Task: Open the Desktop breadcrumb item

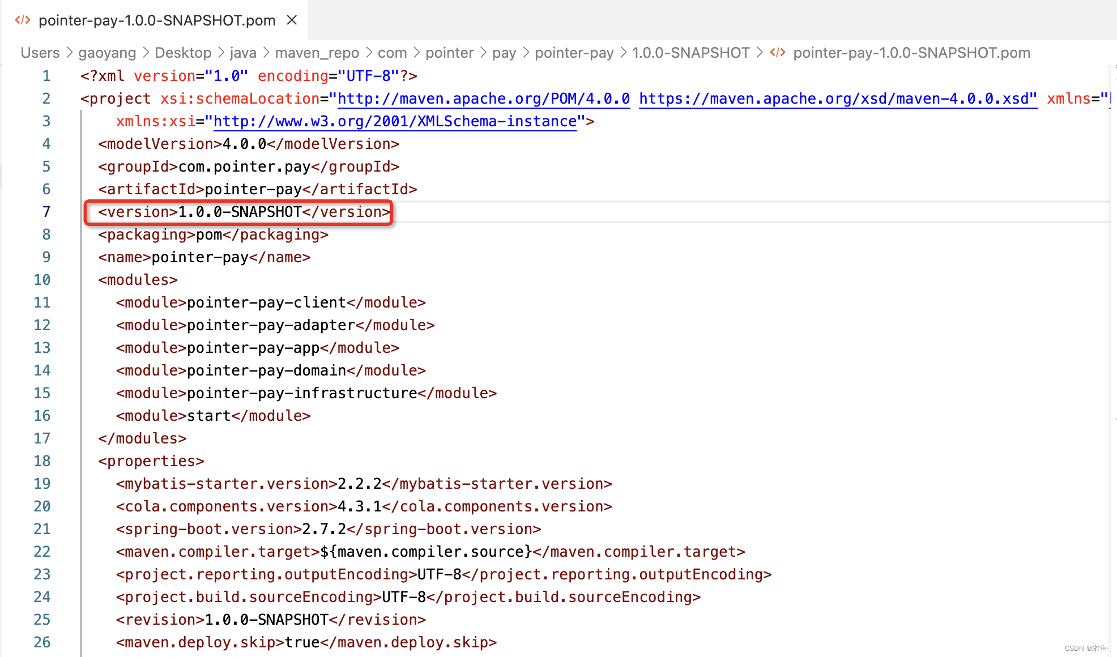Action: click(x=182, y=52)
